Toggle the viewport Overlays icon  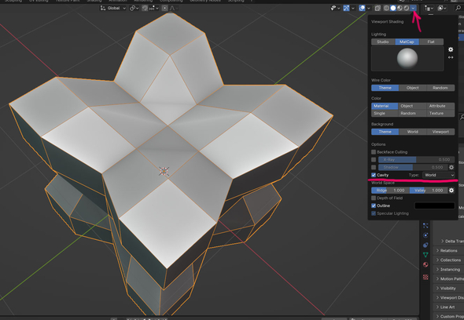[x=362, y=9]
